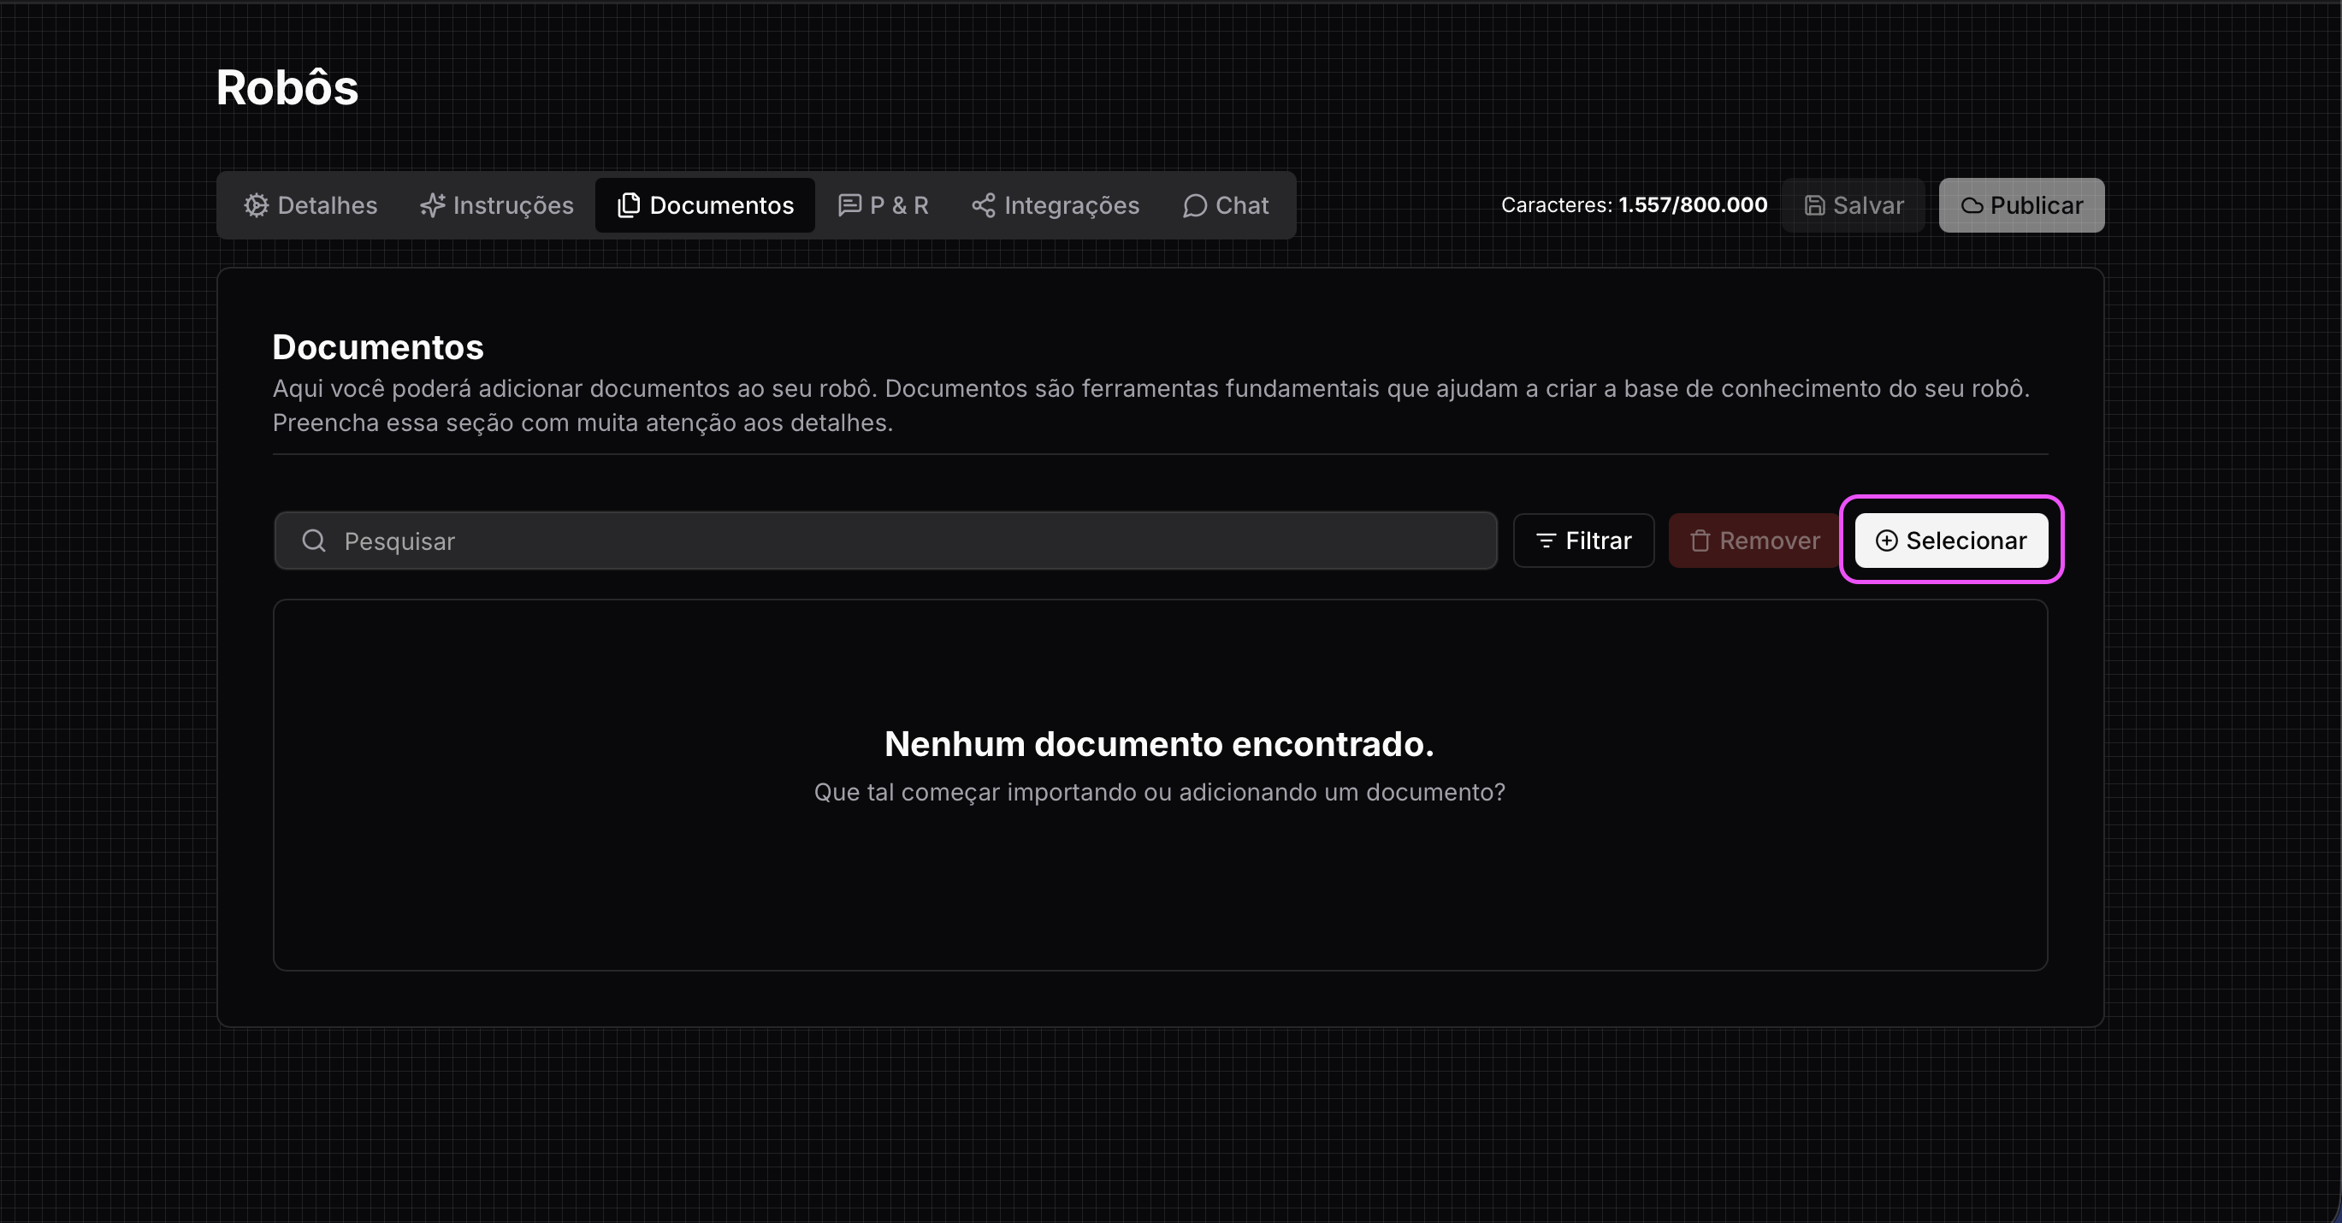Click the filter lines icon
Screen dimensions: 2342x1223
click(x=1546, y=541)
